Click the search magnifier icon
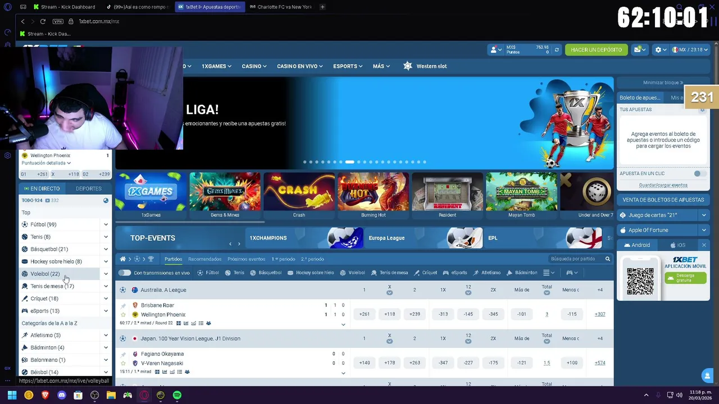The height and width of the screenshot is (404, 719). point(607,259)
